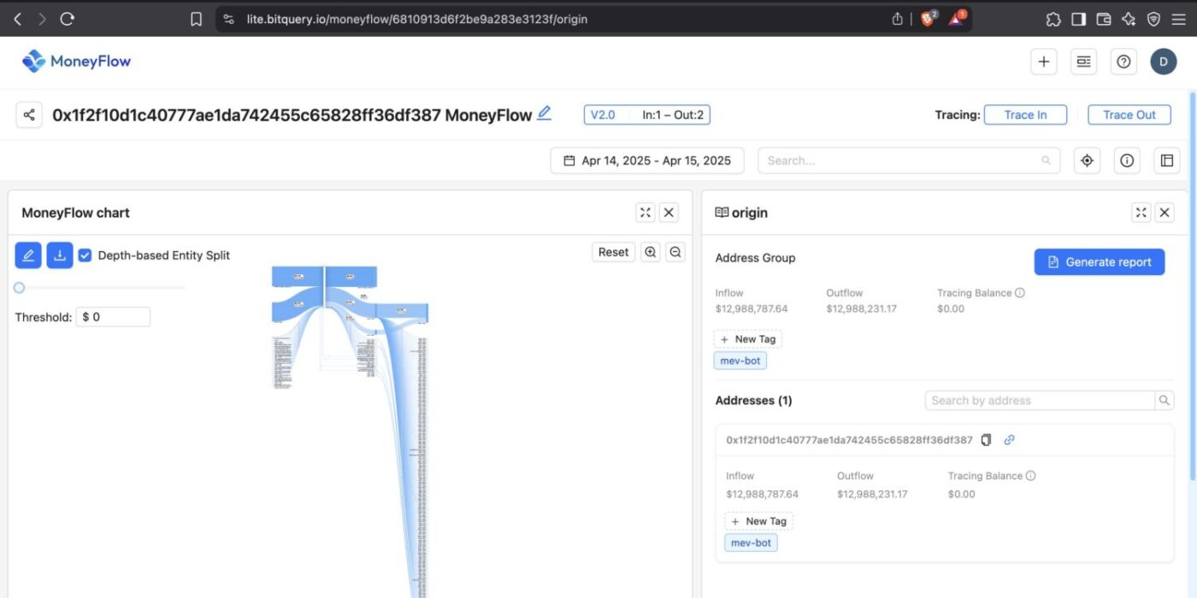The height and width of the screenshot is (598, 1197).
Task: Copy address 0x1f2f10d1c40777ae... icon
Action: pyautogui.click(x=986, y=440)
